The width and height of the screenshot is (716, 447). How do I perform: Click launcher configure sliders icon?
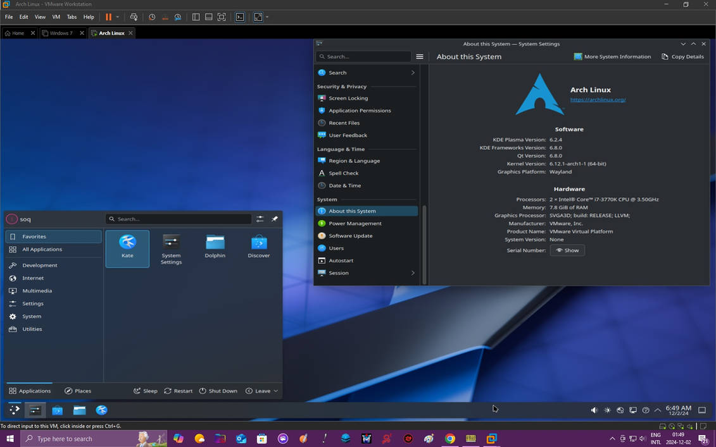pos(260,219)
